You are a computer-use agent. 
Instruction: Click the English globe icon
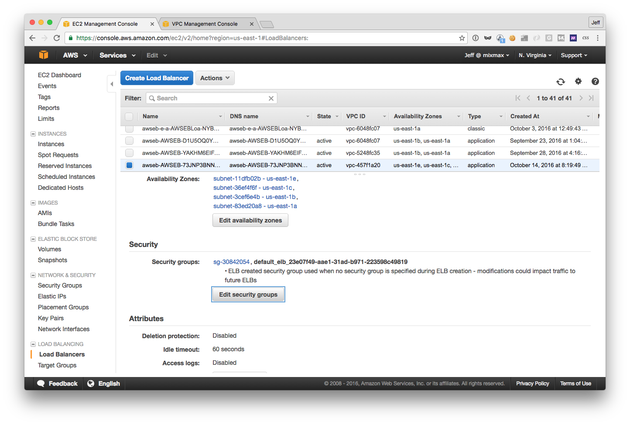click(91, 384)
